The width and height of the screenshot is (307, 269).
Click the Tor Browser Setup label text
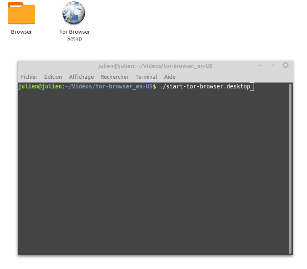[x=74, y=35]
